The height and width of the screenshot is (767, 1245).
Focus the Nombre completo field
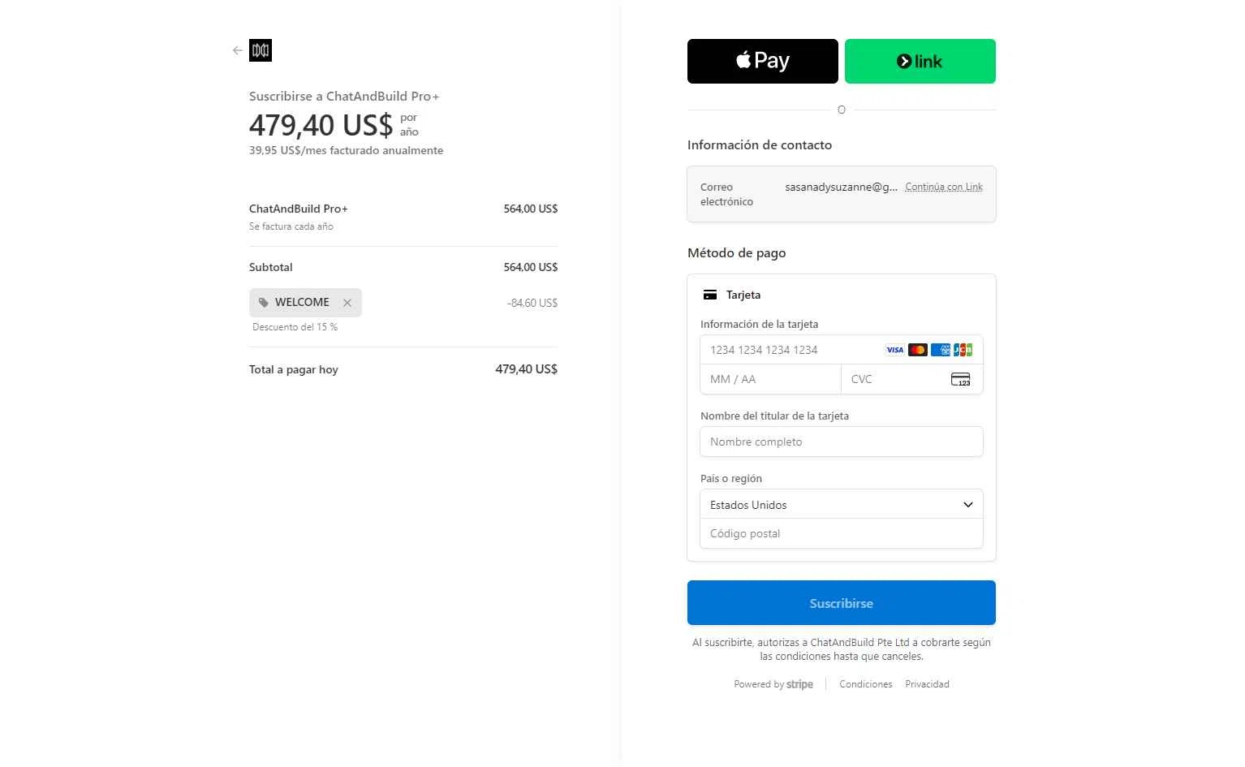coord(842,442)
